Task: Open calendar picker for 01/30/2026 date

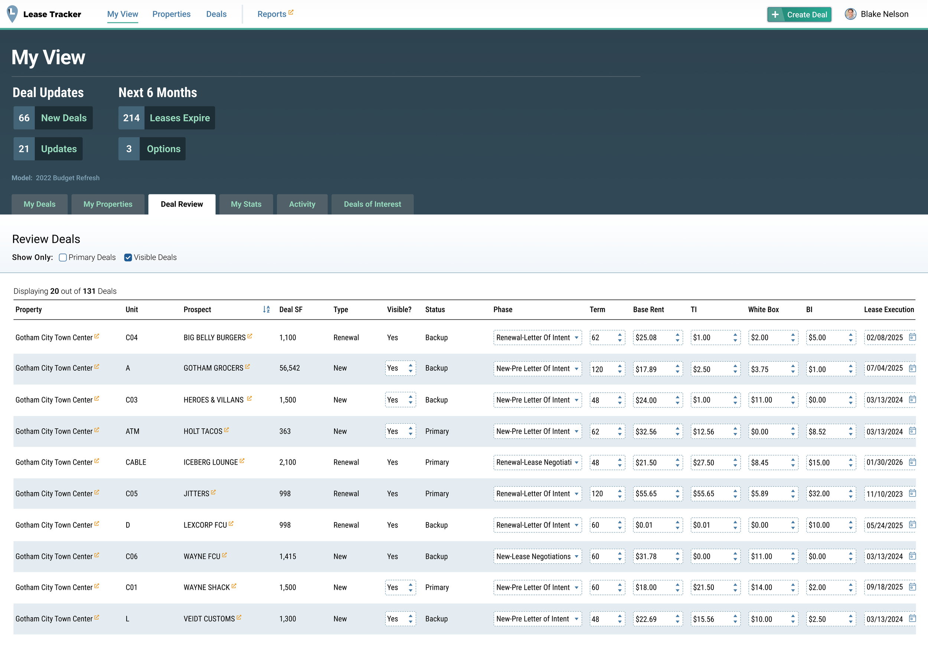Action: point(912,462)
